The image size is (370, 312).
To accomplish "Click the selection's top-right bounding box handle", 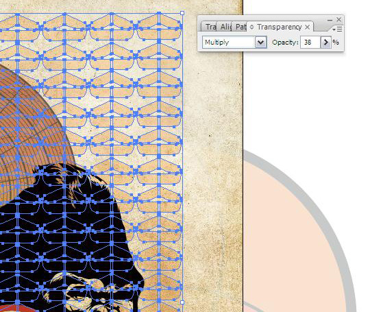I will (x=182, y=13).
